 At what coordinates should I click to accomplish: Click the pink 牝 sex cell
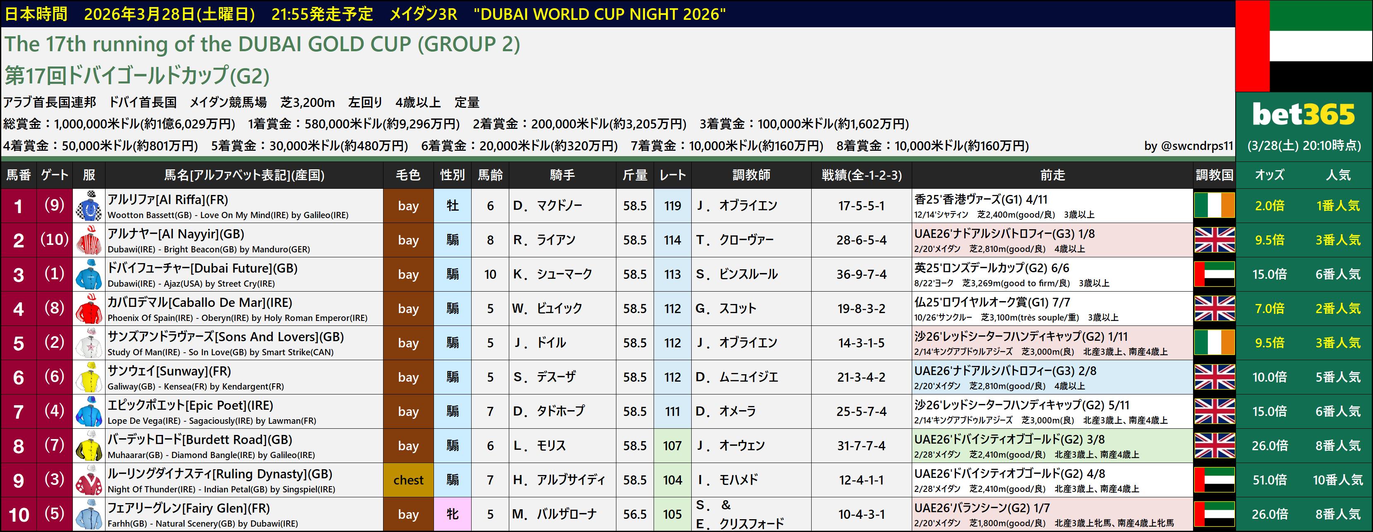(x=452, y=514)
